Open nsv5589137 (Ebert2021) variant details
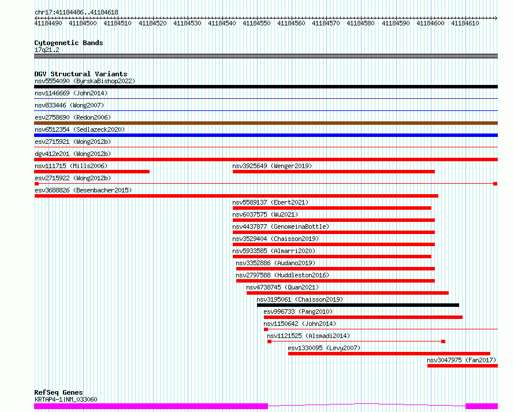This screenshot has height=412, width=514. click(x=270, y=202)
